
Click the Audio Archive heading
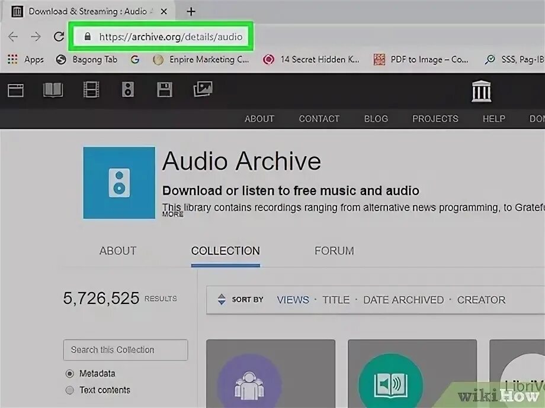(x=242, y=161)
